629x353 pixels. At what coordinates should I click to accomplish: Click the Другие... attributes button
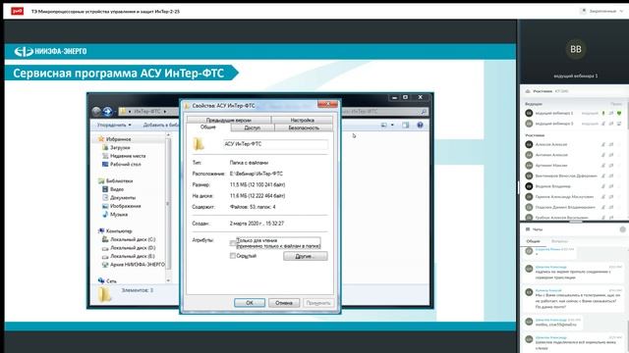point(306,256)
